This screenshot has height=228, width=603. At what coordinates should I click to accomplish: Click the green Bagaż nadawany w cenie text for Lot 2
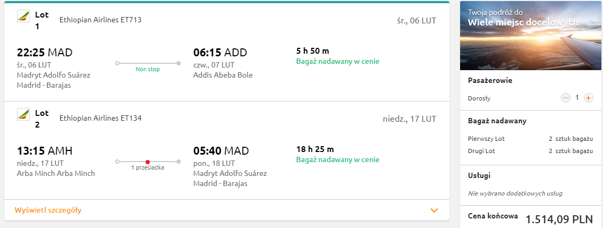point(337,159)
